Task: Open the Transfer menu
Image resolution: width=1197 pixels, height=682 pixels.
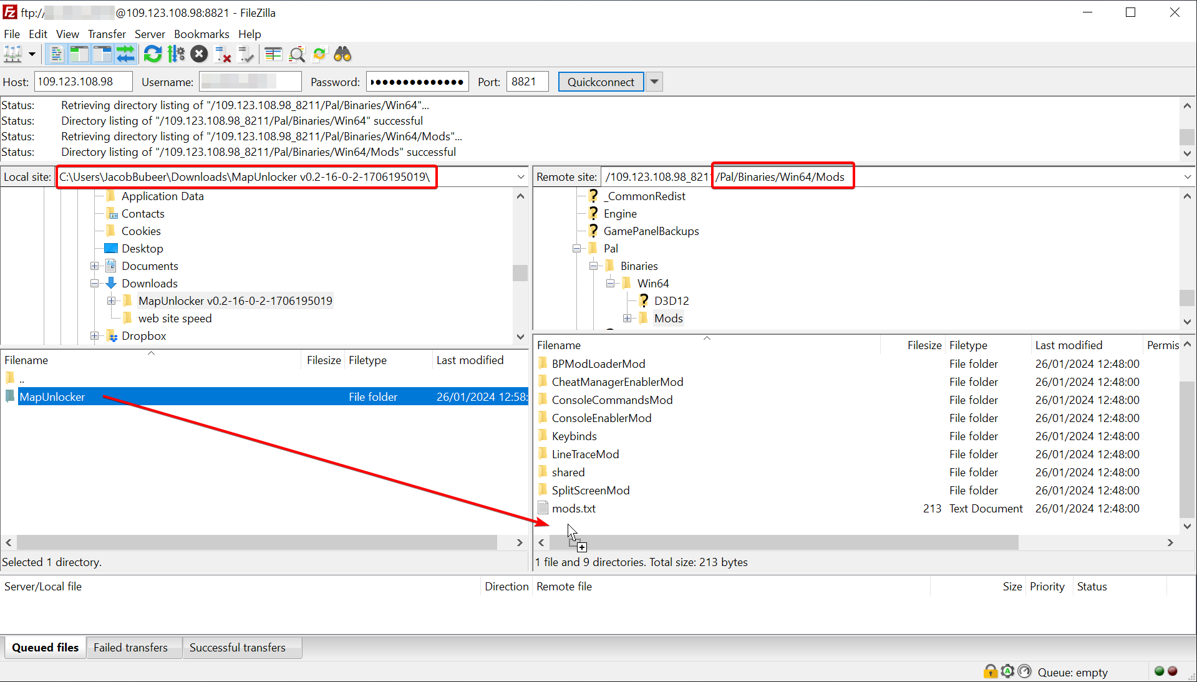Action: [x=107, y=34]
